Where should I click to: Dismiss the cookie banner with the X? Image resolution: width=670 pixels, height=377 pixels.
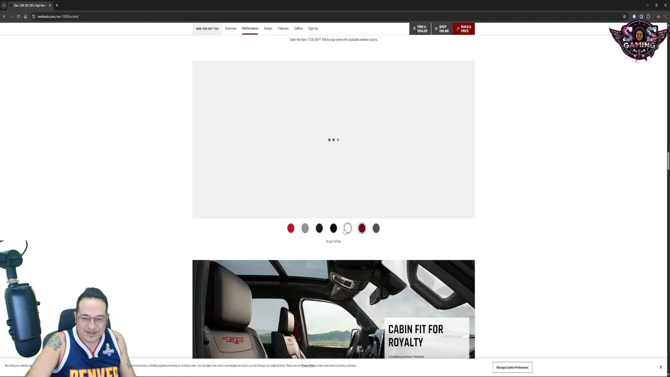click(661, 367)
